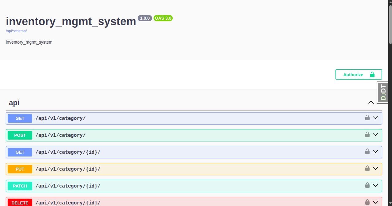The width and height of the screenshot is (392, 206).
Task: Open the Authorize dialog
Action: (x=353, y=74)
